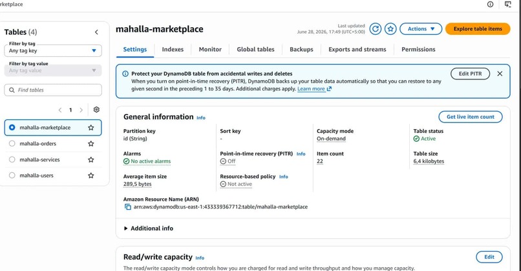This screenshot has height=271, width=521.
Task: Click the mahalla-orders table name
Action: [38, 144]
